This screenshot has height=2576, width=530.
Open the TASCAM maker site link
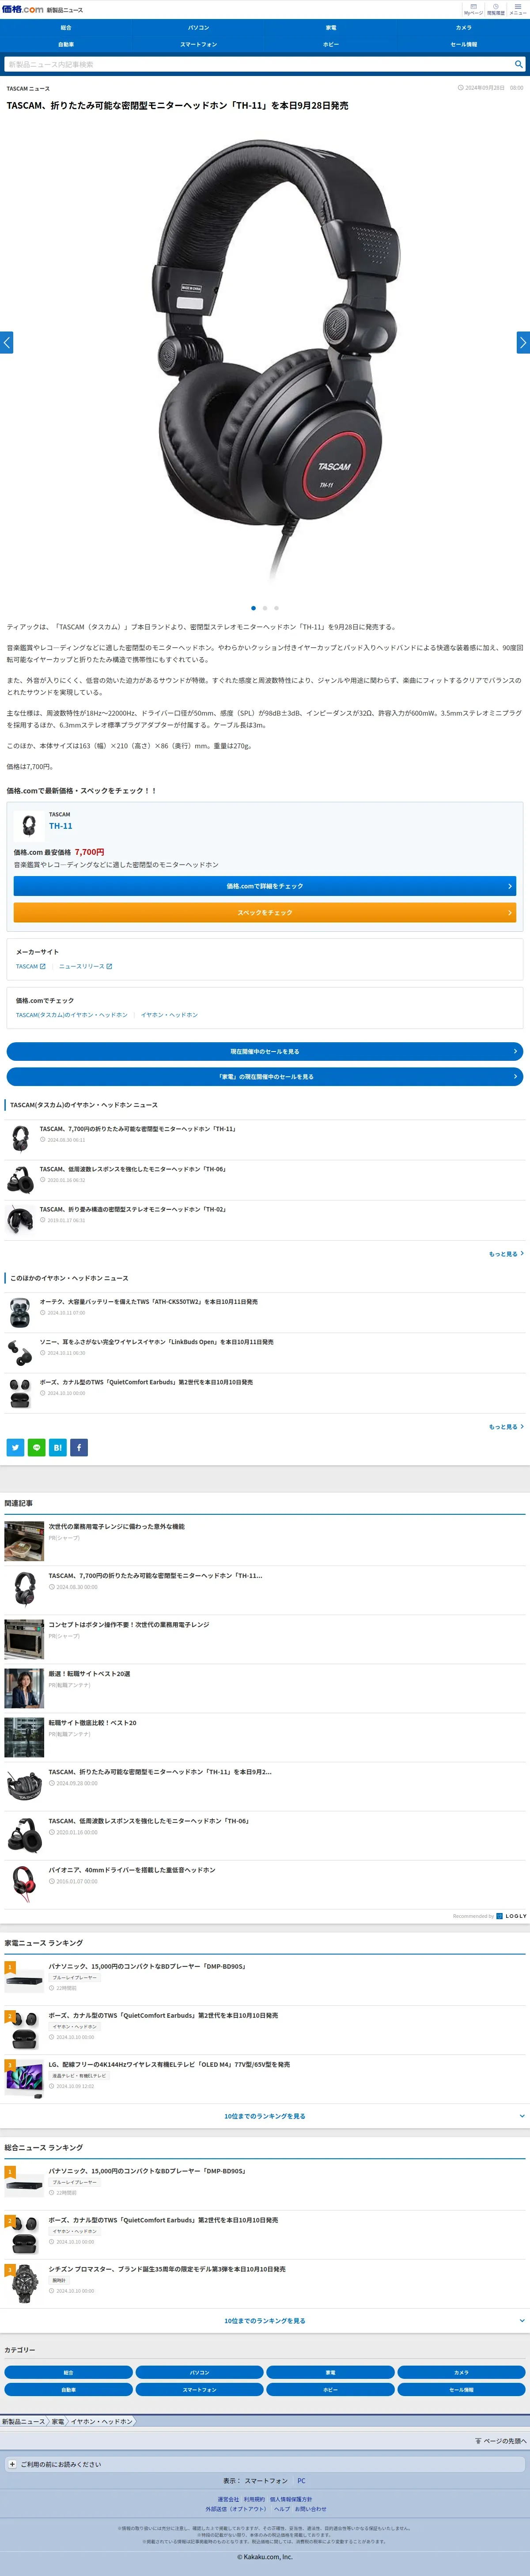point(30,966)
